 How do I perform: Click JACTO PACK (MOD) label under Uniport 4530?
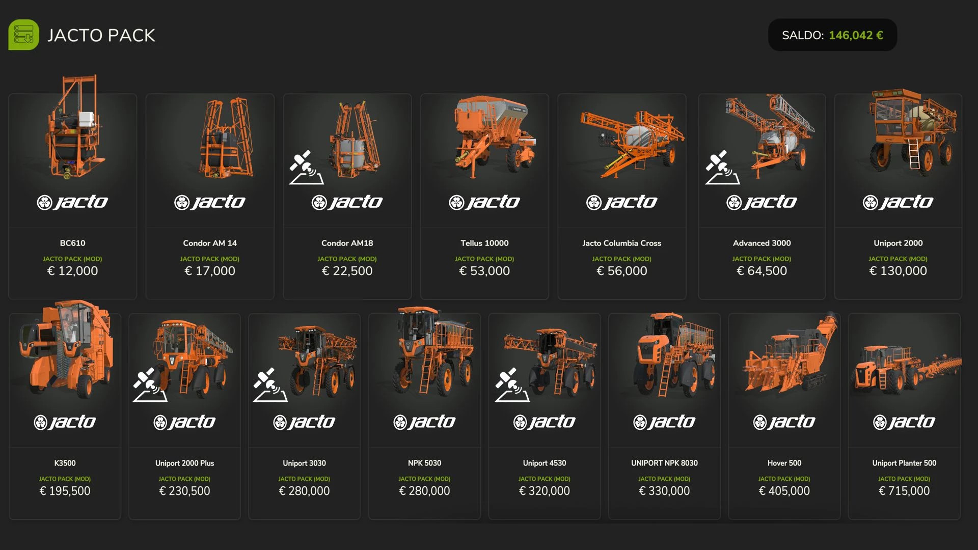point(544,479)
